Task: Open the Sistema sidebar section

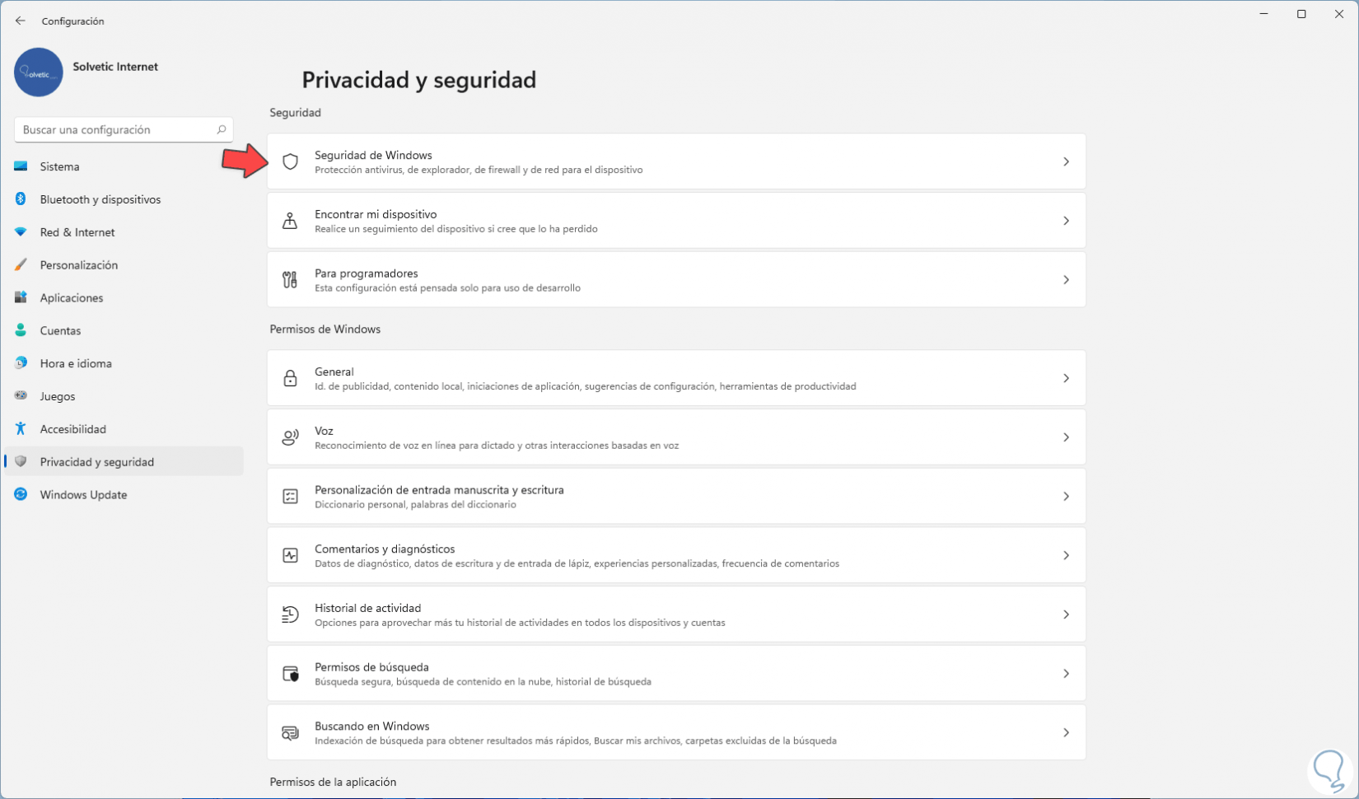Action: click(60, 166)
